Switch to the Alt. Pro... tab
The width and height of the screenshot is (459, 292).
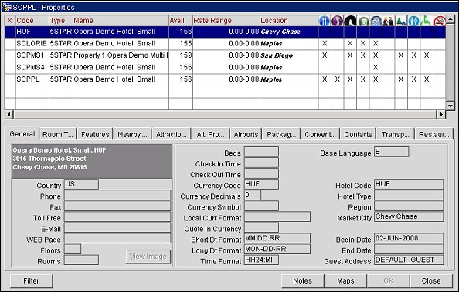coord(210,135)
